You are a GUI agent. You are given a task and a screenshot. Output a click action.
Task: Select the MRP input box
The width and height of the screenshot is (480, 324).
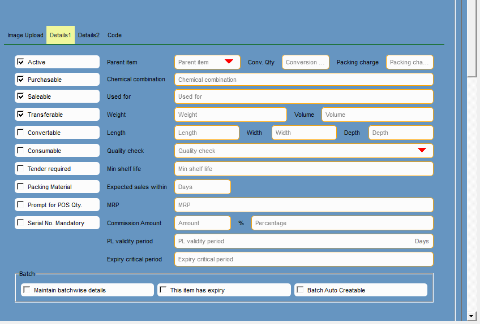[303, 205]
